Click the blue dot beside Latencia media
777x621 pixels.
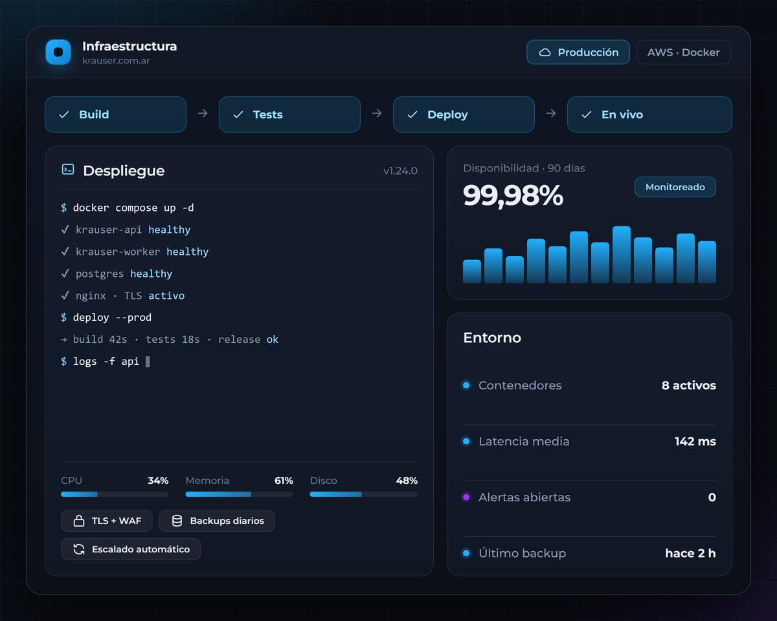tap(466, 441)
